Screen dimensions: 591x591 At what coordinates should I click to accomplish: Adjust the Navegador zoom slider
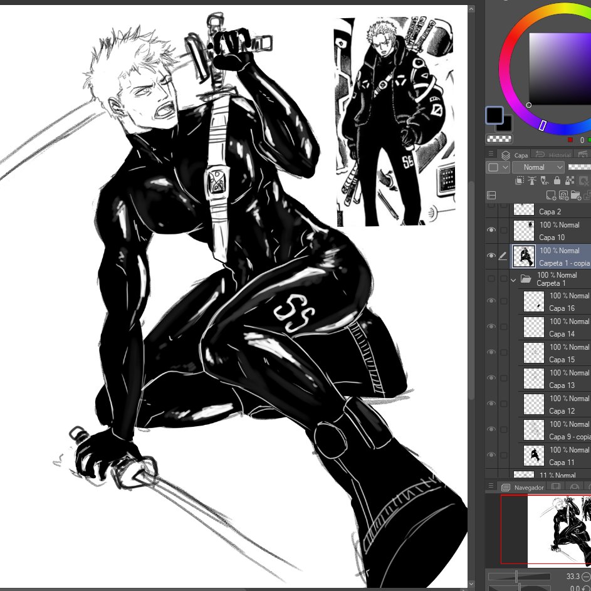pyautogui.click(x=519, y=577)
